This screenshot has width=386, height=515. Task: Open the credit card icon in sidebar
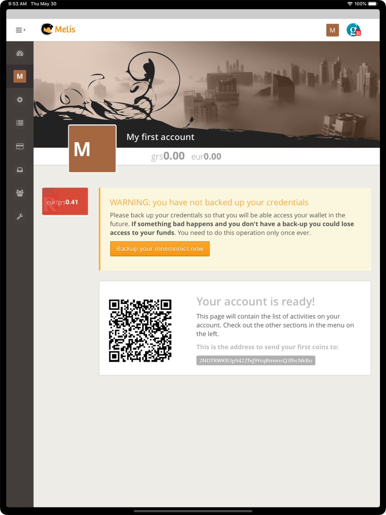pos(20,146)
